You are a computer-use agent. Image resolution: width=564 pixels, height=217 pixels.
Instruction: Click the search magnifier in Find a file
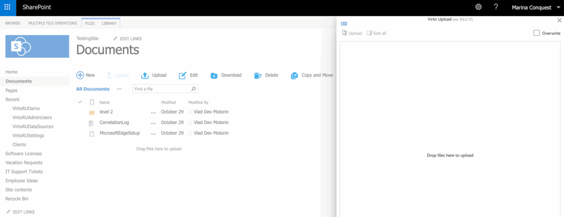(x=193, y=89)
